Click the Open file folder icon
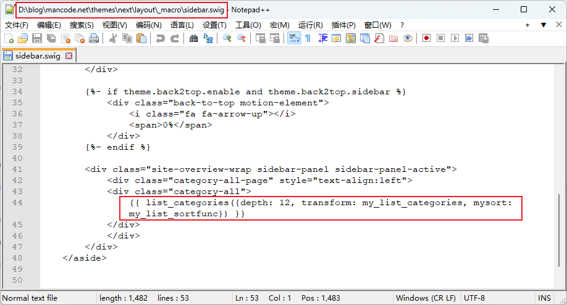567x305 pixels. point(23,38)
